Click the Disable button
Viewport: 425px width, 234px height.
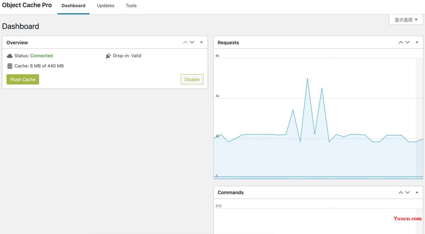coord(192,79)
